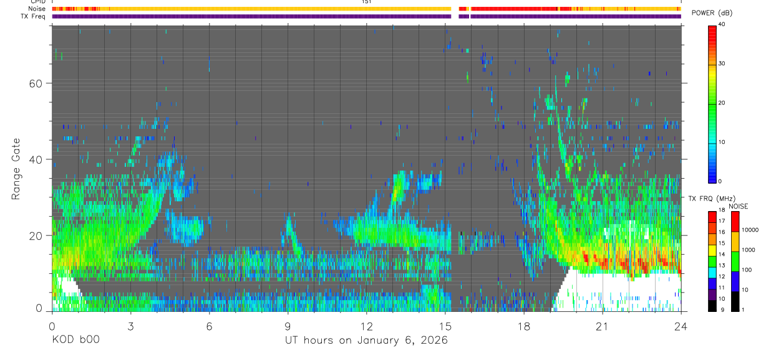Click the 20 tick on the Range Gate axis
Viewport: 766px width, 353px height.
[37, 235]
